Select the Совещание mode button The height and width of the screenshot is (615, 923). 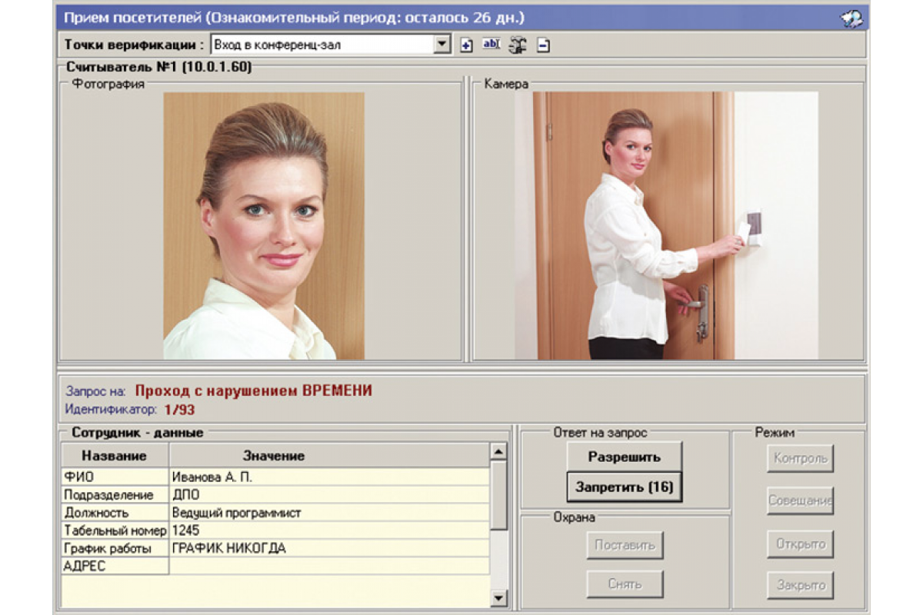pyautogui.click(x=800, y=500)
